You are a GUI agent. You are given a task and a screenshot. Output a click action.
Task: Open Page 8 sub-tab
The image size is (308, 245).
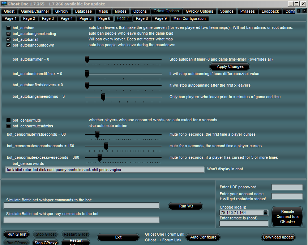(x=142, y=18)
